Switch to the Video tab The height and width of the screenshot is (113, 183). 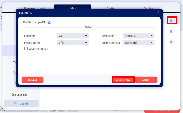pyautogui.click(x=72, y=7)
